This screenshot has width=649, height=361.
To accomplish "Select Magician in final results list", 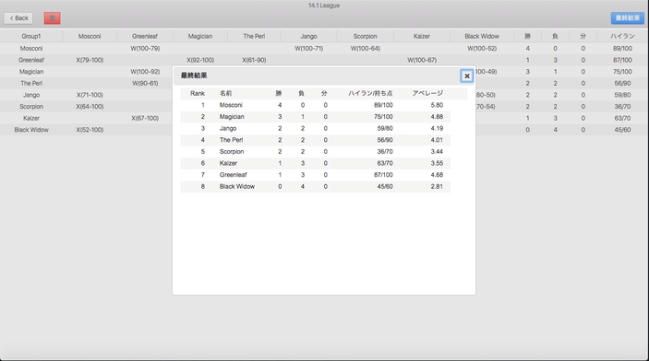I will 232,116.
